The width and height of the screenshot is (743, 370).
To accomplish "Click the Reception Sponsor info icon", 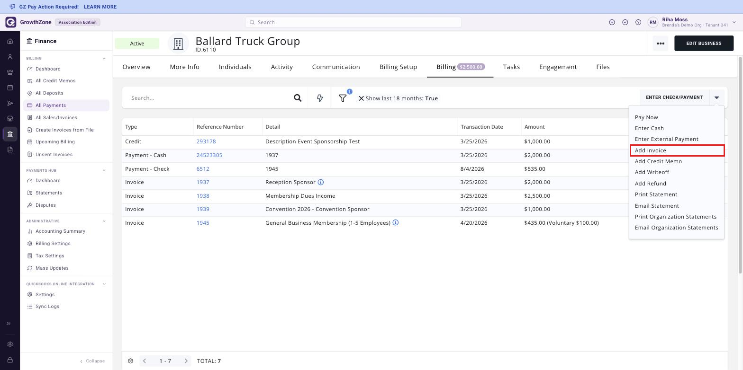I will 320,182.
